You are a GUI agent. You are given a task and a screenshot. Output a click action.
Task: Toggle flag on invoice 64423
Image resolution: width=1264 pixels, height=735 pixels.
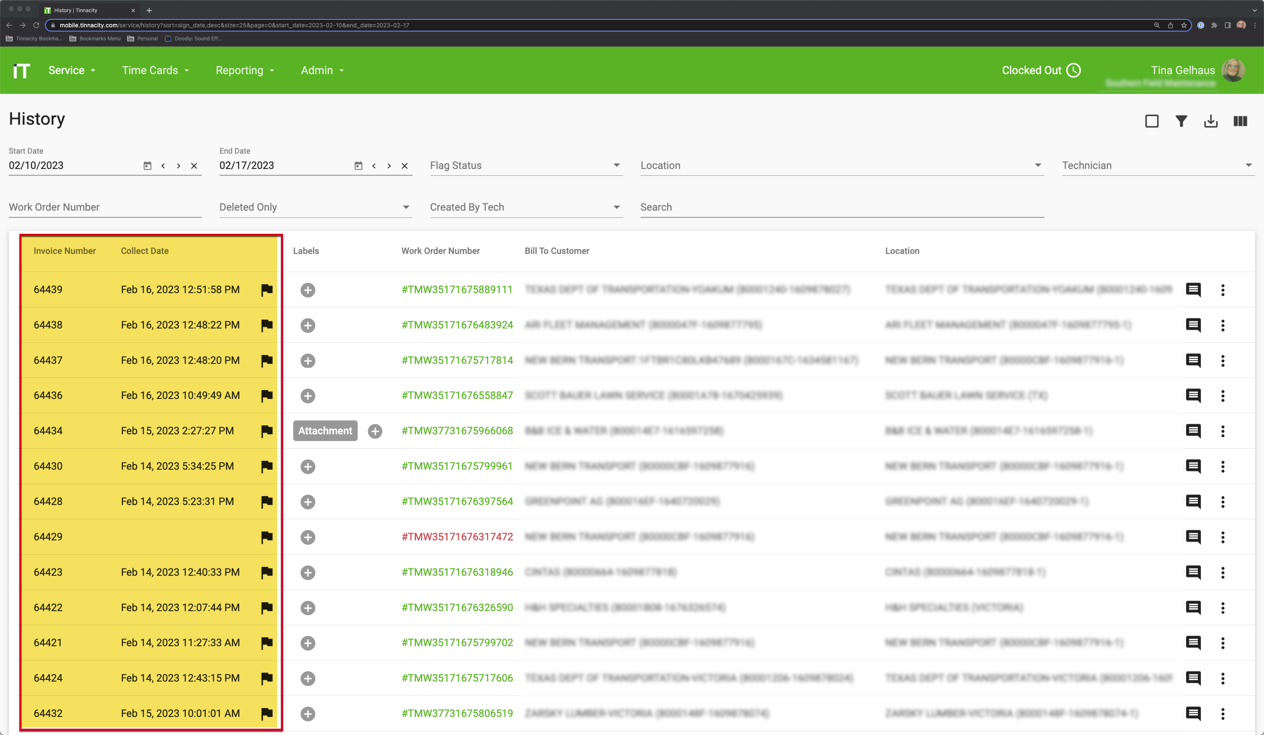[x=267, y=572]
